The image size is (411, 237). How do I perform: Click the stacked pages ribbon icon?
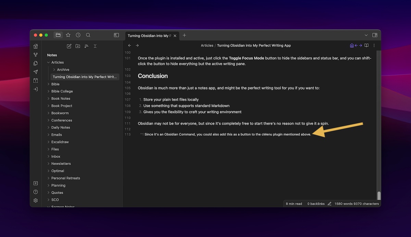point(36,63)
